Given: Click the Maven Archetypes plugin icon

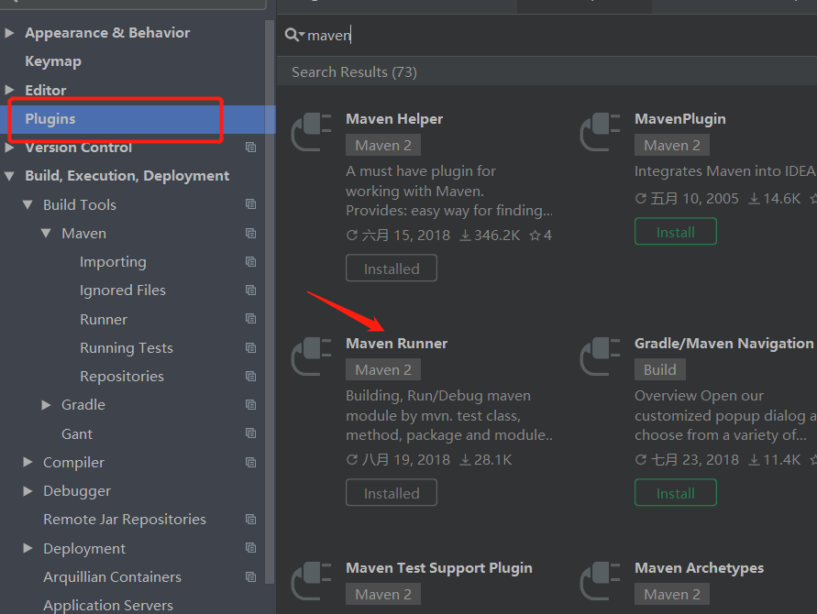Looking at the screenshot, I should point(601,581).
